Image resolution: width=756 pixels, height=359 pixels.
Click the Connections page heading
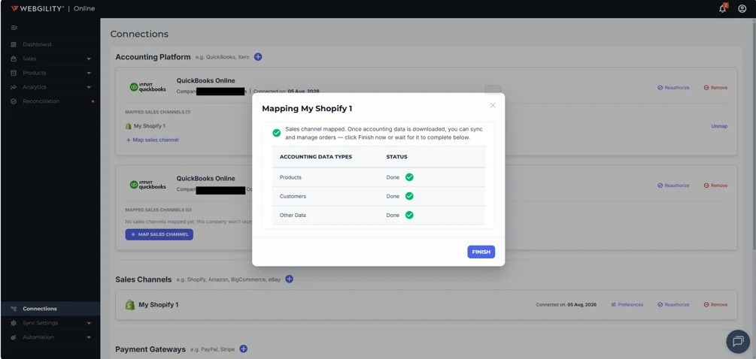[139, 34]
